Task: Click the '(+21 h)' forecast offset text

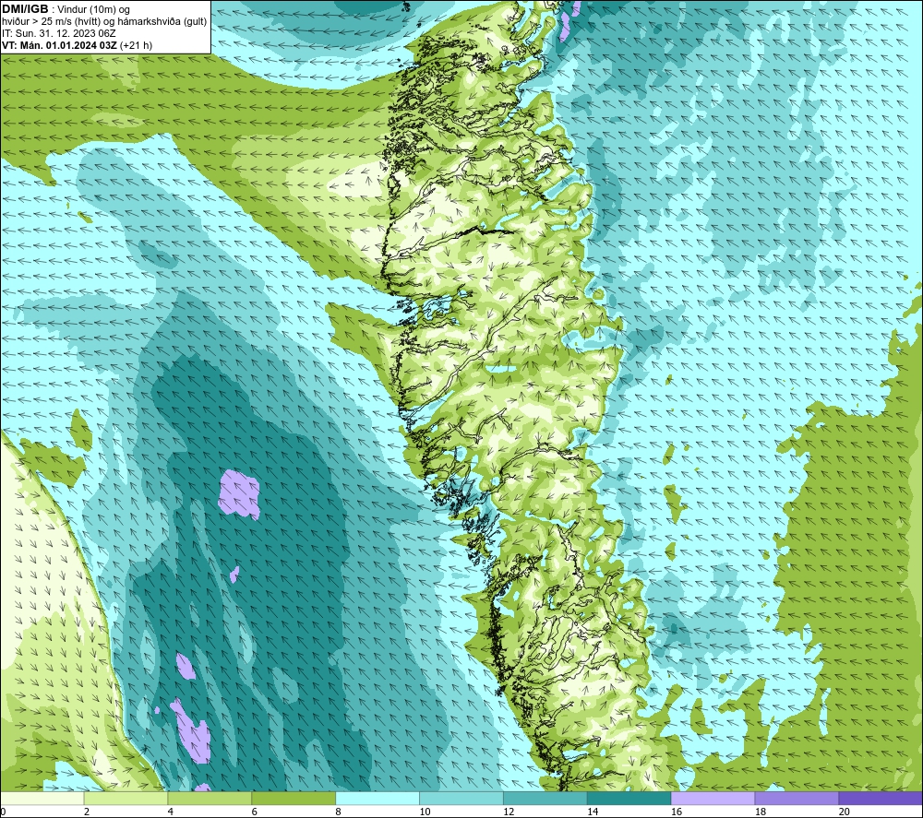Action: (x=136, y=45)
